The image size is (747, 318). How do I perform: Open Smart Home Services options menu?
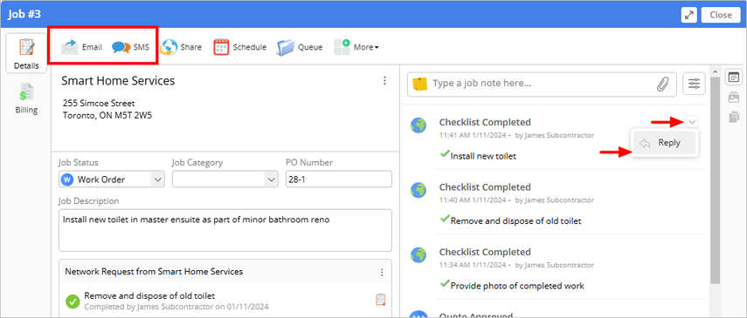385,81
